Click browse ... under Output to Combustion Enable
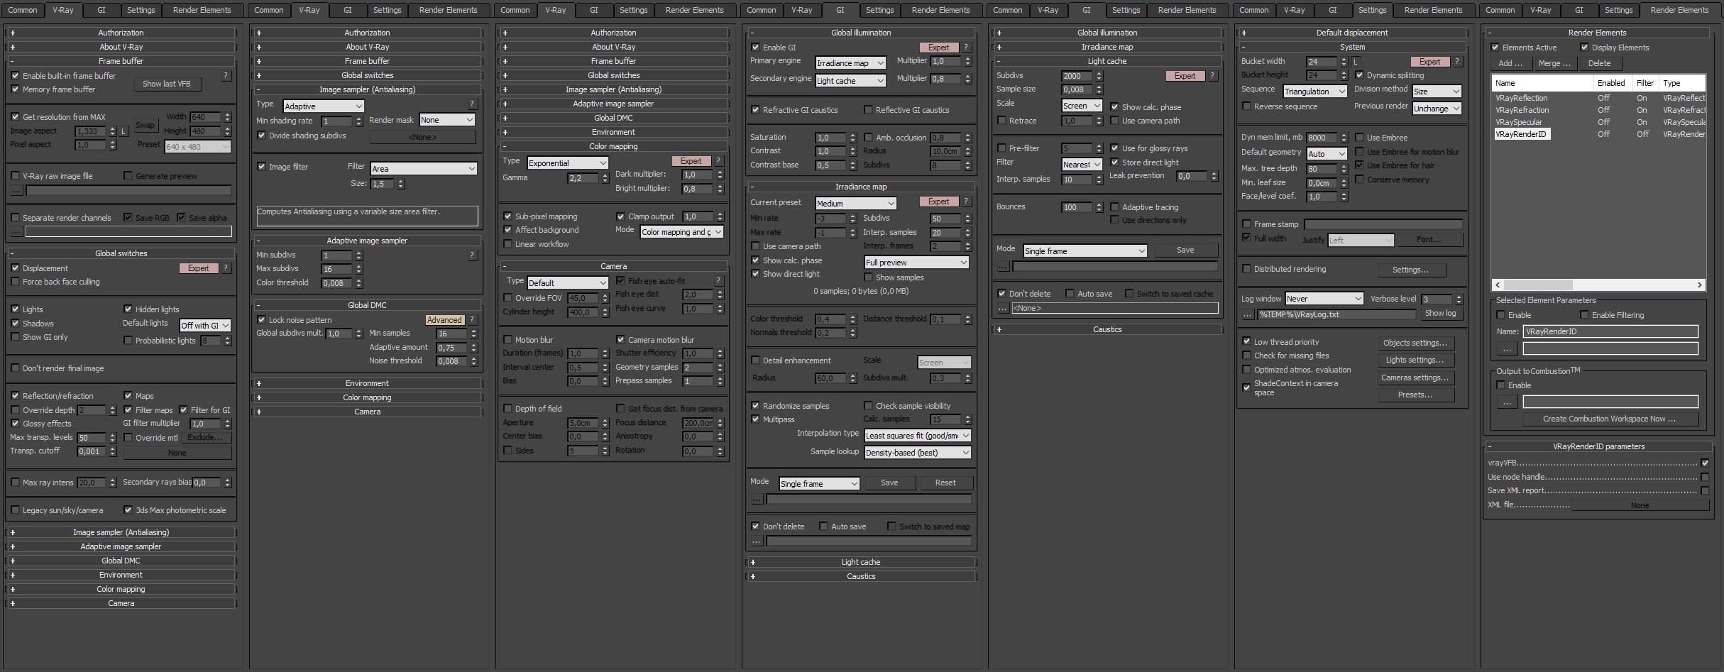Screen dimensions: 1724x672 1507,402
